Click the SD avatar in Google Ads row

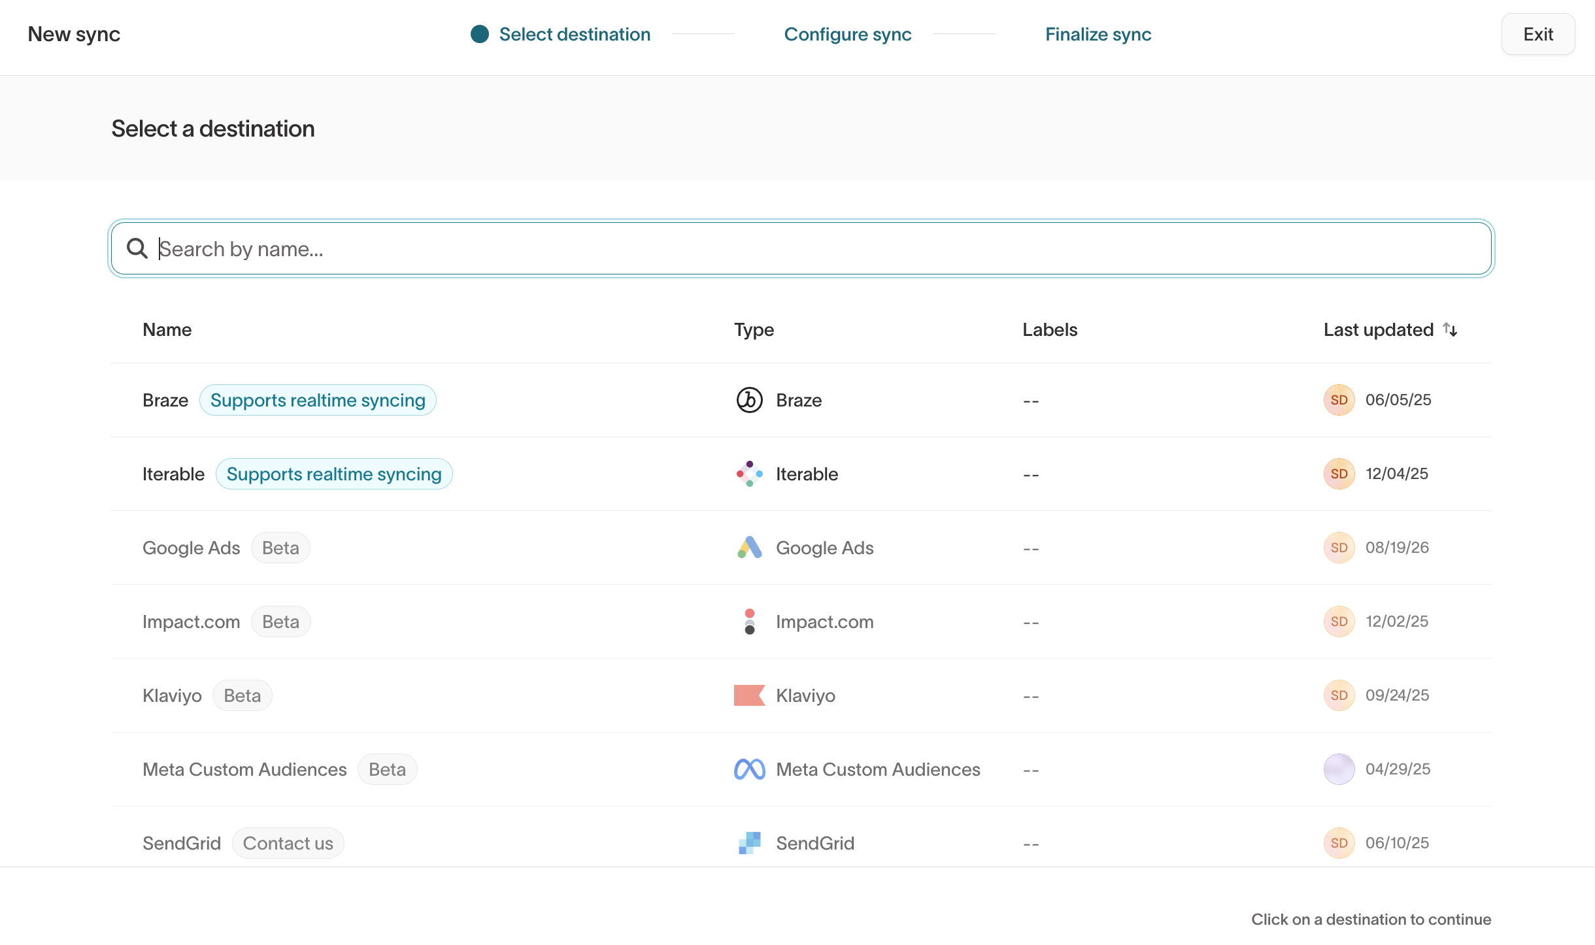1339,548
